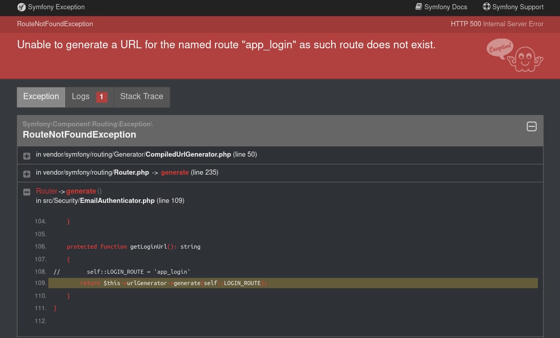Collapse the RouteNotFoundException panel

point(531,126)
